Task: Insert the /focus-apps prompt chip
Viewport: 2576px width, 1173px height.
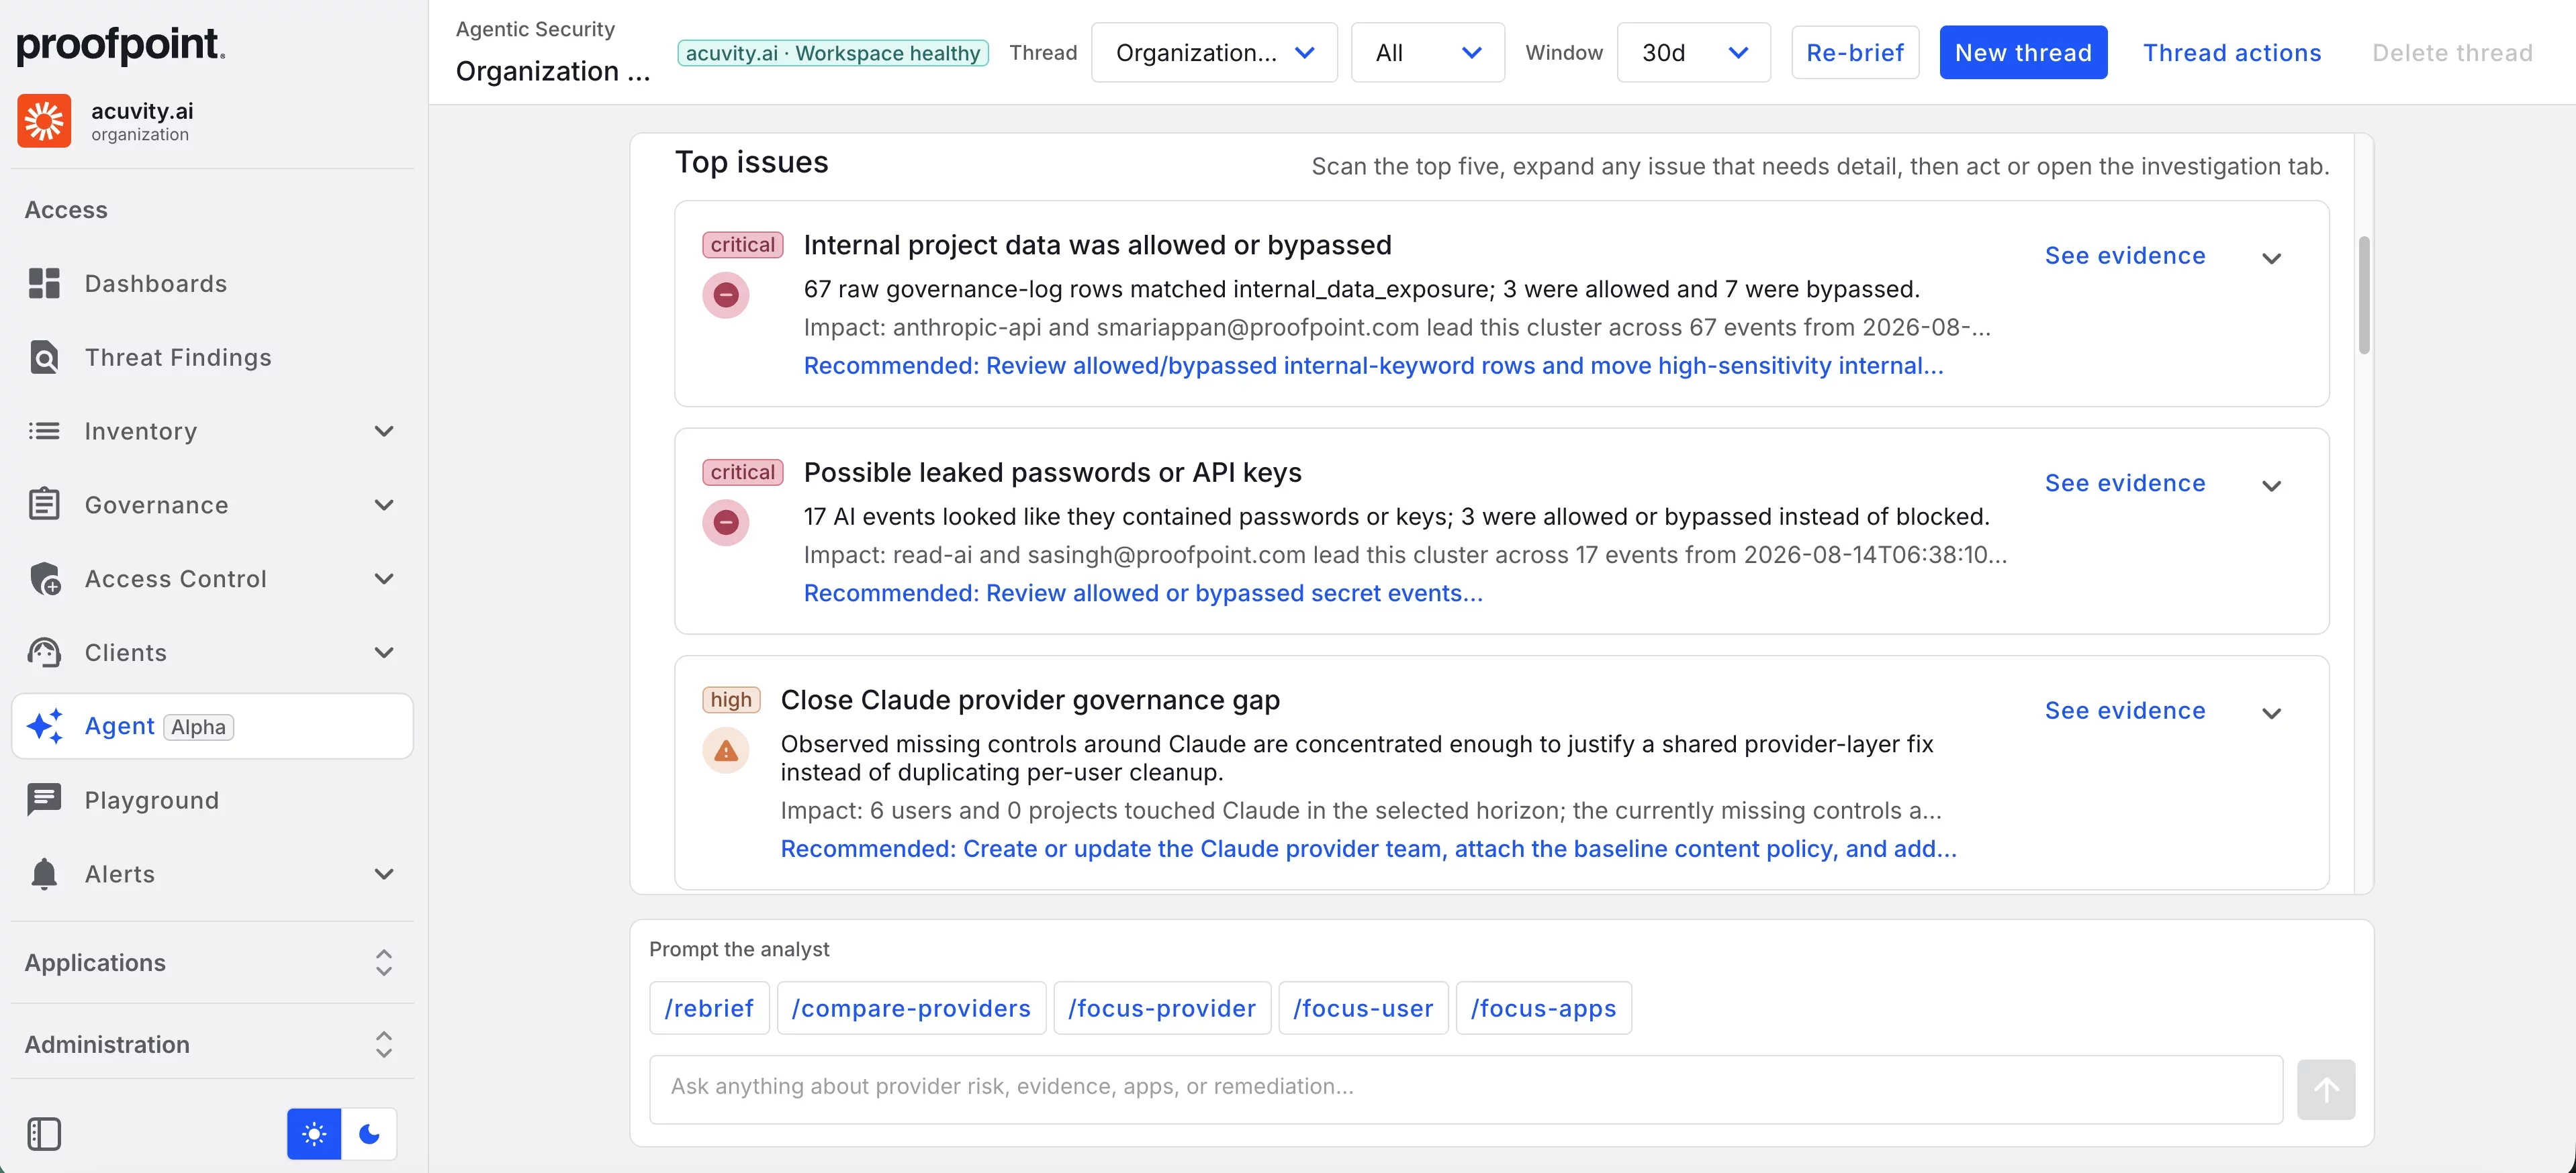Action: [1543, 1009]
